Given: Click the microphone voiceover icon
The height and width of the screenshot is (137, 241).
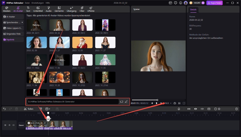Looking at the screenshot, I should [179, 109].
